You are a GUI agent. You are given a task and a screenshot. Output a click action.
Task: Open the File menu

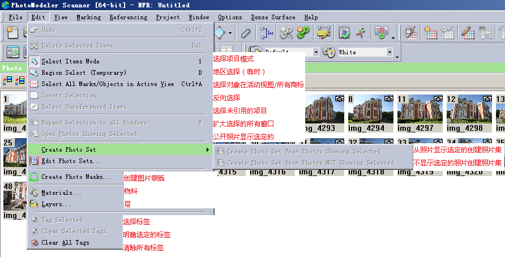pyautogui.click(x=15, y=17)
